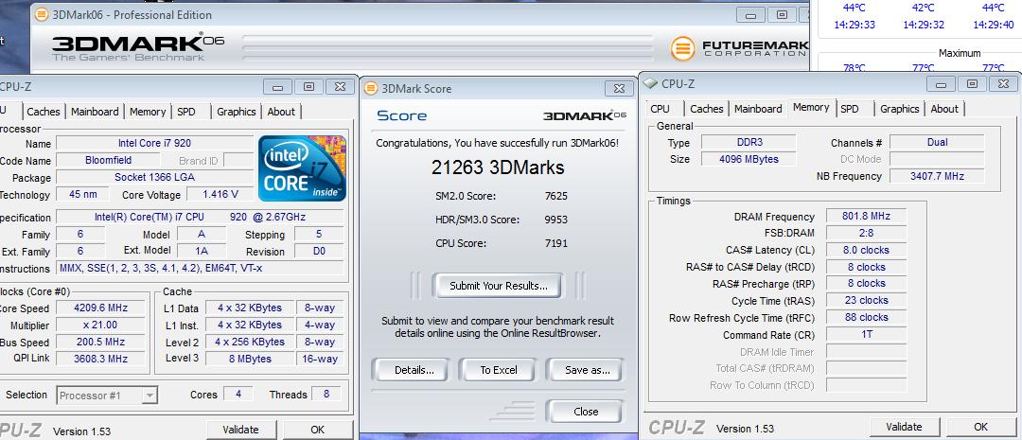Click Multiplier value x 21.00
Screen dimensions: 1022x440
[x=100, y=325]
